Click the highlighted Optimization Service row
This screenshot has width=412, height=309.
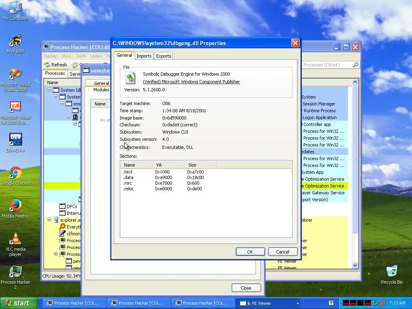point(325,186)
